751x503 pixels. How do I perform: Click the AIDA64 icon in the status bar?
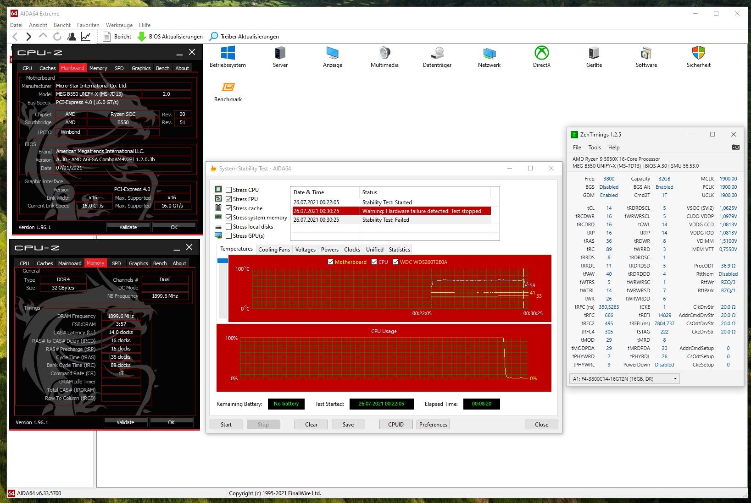click(11, 493)
